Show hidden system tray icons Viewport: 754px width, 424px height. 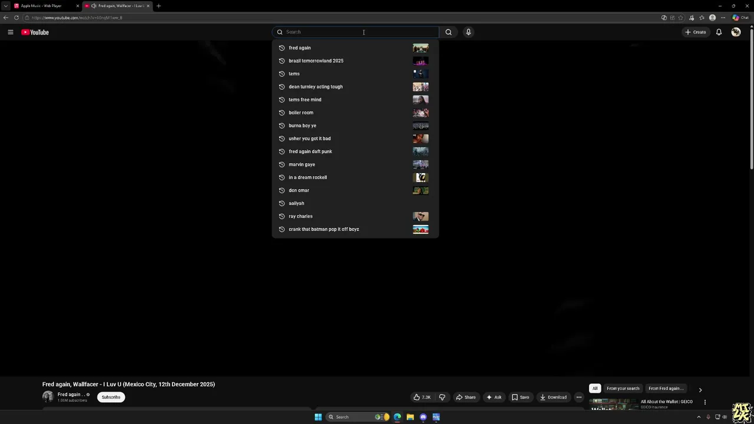click(699, 417)
